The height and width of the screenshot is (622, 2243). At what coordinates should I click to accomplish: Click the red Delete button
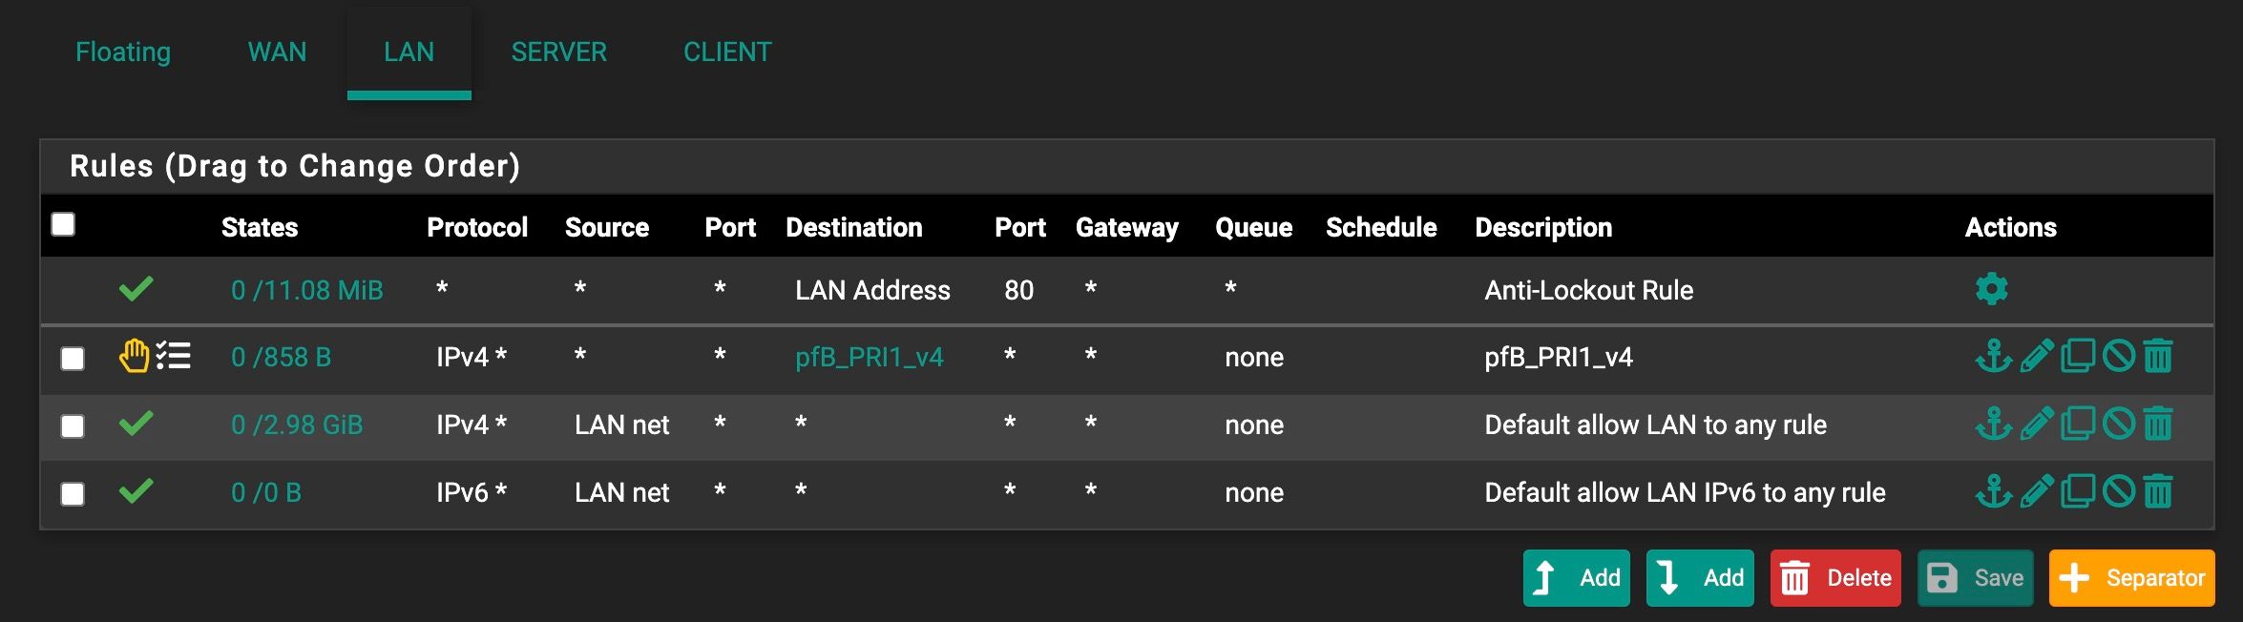pos(1835,578)
